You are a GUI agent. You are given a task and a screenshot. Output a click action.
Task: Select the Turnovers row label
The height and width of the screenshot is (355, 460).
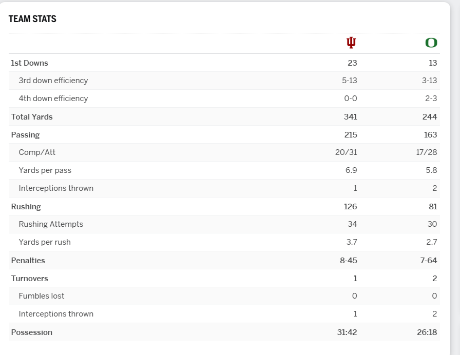click(x=29, y=279)
